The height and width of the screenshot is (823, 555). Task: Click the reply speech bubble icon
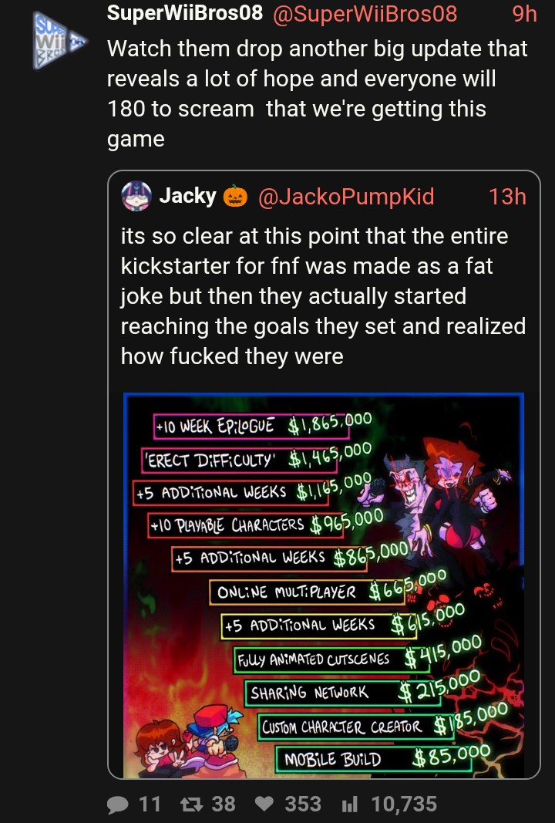[117, 804]
